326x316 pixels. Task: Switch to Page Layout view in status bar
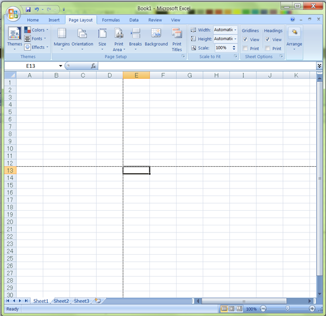pyautogui.click(x=231, y=309)
